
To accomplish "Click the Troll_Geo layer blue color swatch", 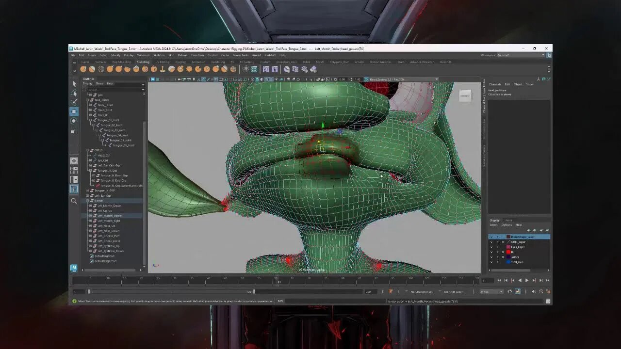I will [x=508, y=262].
